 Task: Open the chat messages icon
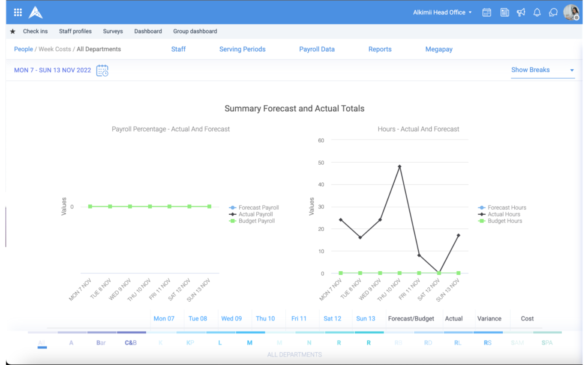(x=553, y=12)
